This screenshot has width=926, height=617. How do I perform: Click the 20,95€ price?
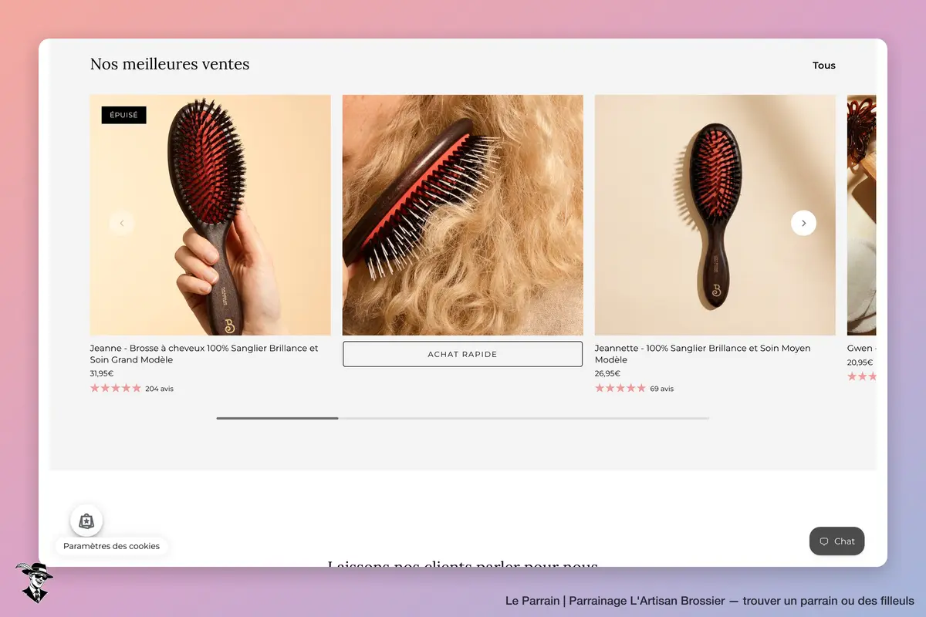pos(860,362)
